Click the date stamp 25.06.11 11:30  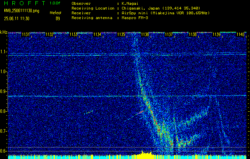(17, 19)
